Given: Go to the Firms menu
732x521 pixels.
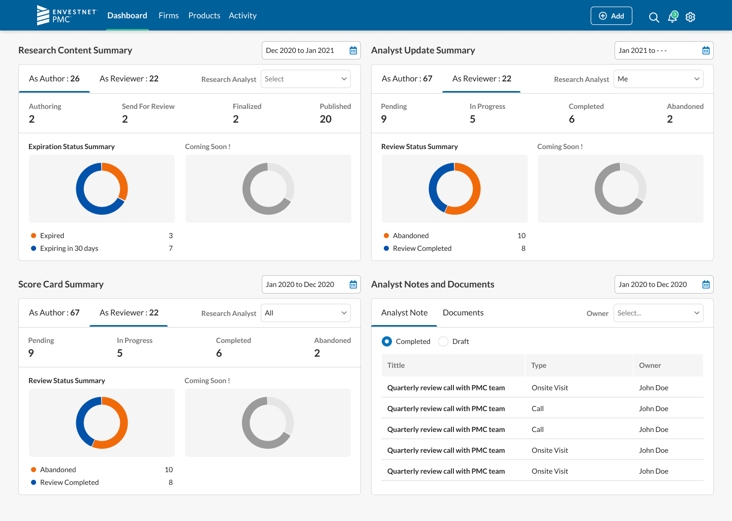Looking at the screenshot, I should 168,16.
